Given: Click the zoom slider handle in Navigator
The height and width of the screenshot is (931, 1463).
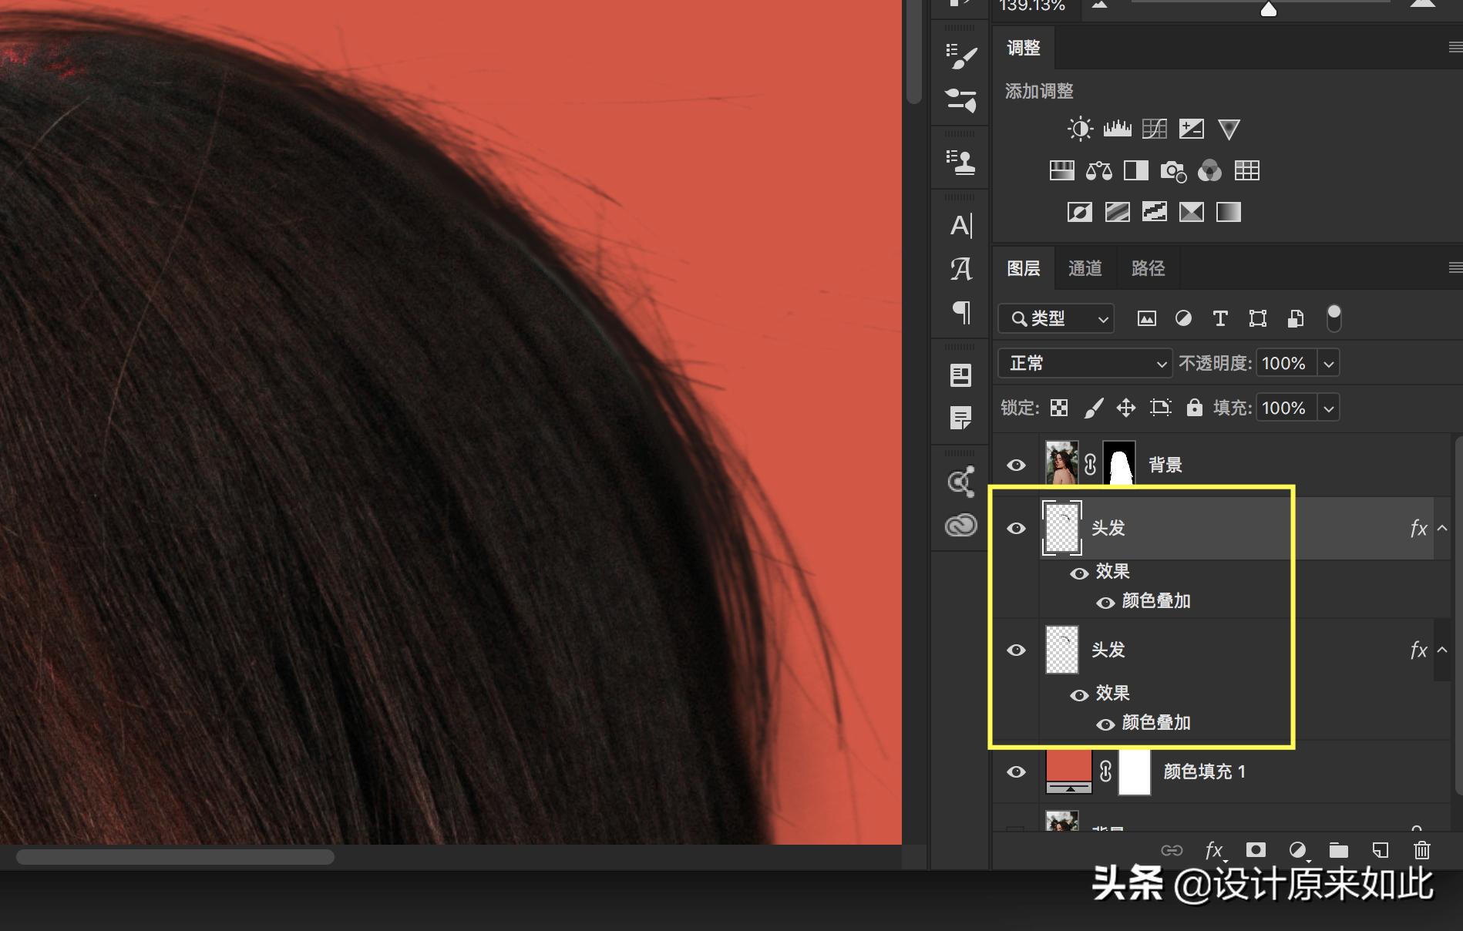Looking at the screenshot, I should coord(1268,8).
